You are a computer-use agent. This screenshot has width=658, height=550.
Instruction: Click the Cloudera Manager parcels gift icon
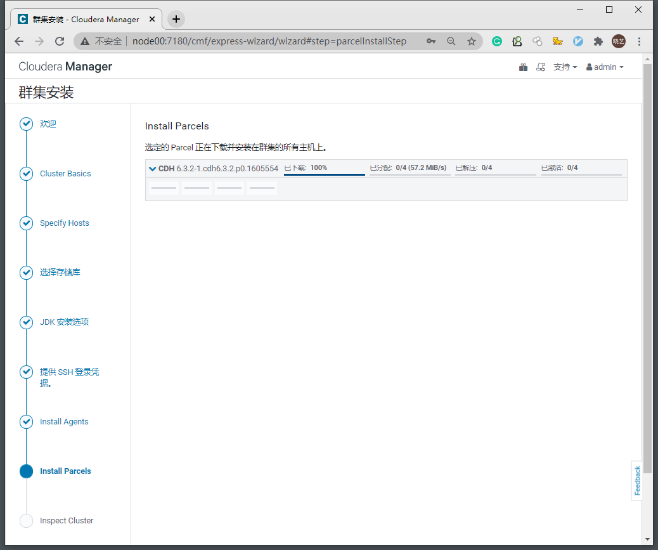tap(524, 67)
